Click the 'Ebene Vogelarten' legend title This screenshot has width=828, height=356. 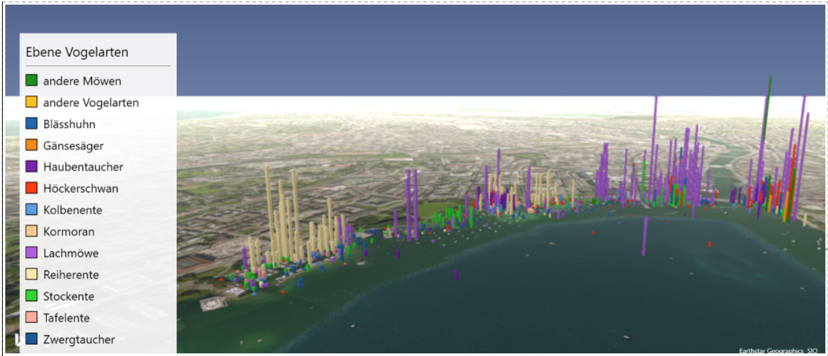(77, 51)
